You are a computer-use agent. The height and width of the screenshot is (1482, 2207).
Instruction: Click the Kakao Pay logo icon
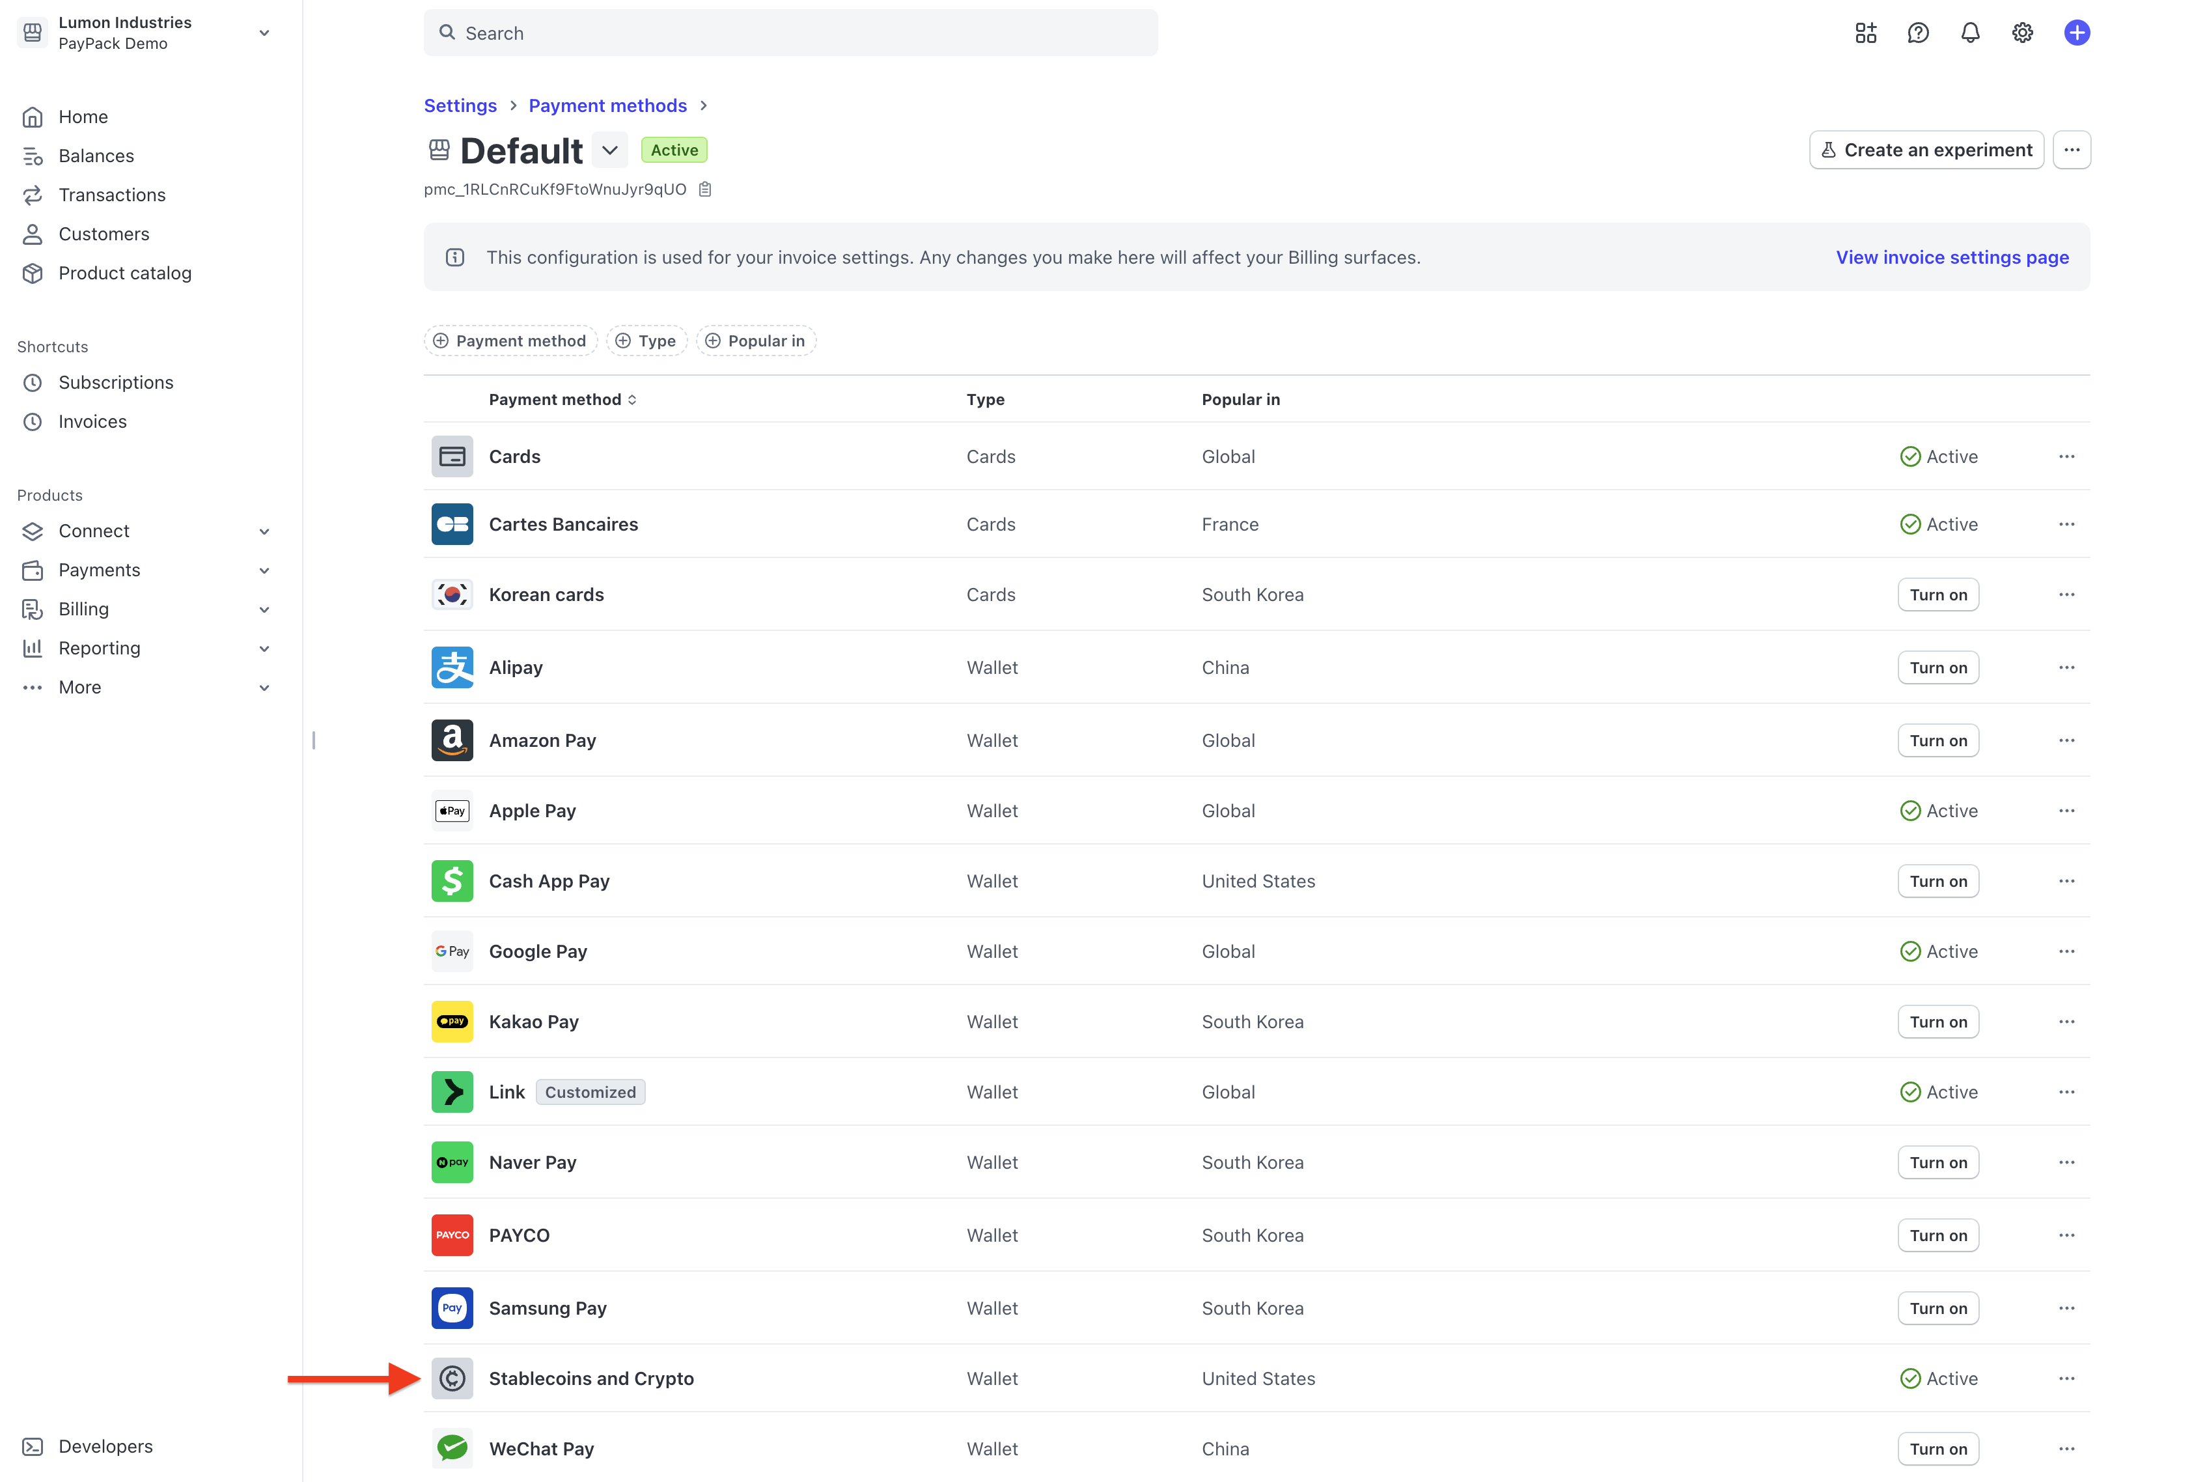[x=452, y=1022]
